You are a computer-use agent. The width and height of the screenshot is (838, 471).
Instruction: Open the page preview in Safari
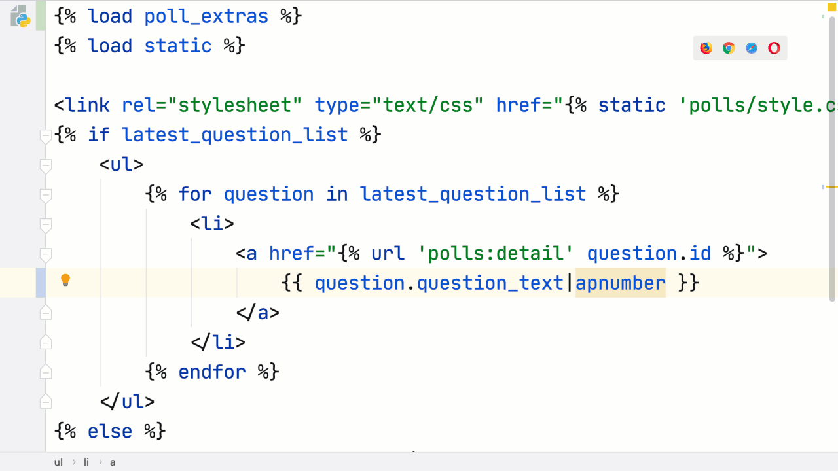tap(752, 48)
